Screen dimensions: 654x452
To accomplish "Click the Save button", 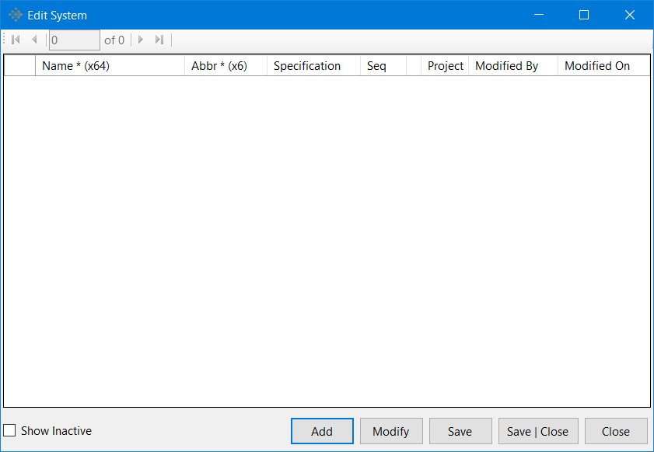I will [x=460, y=431].
